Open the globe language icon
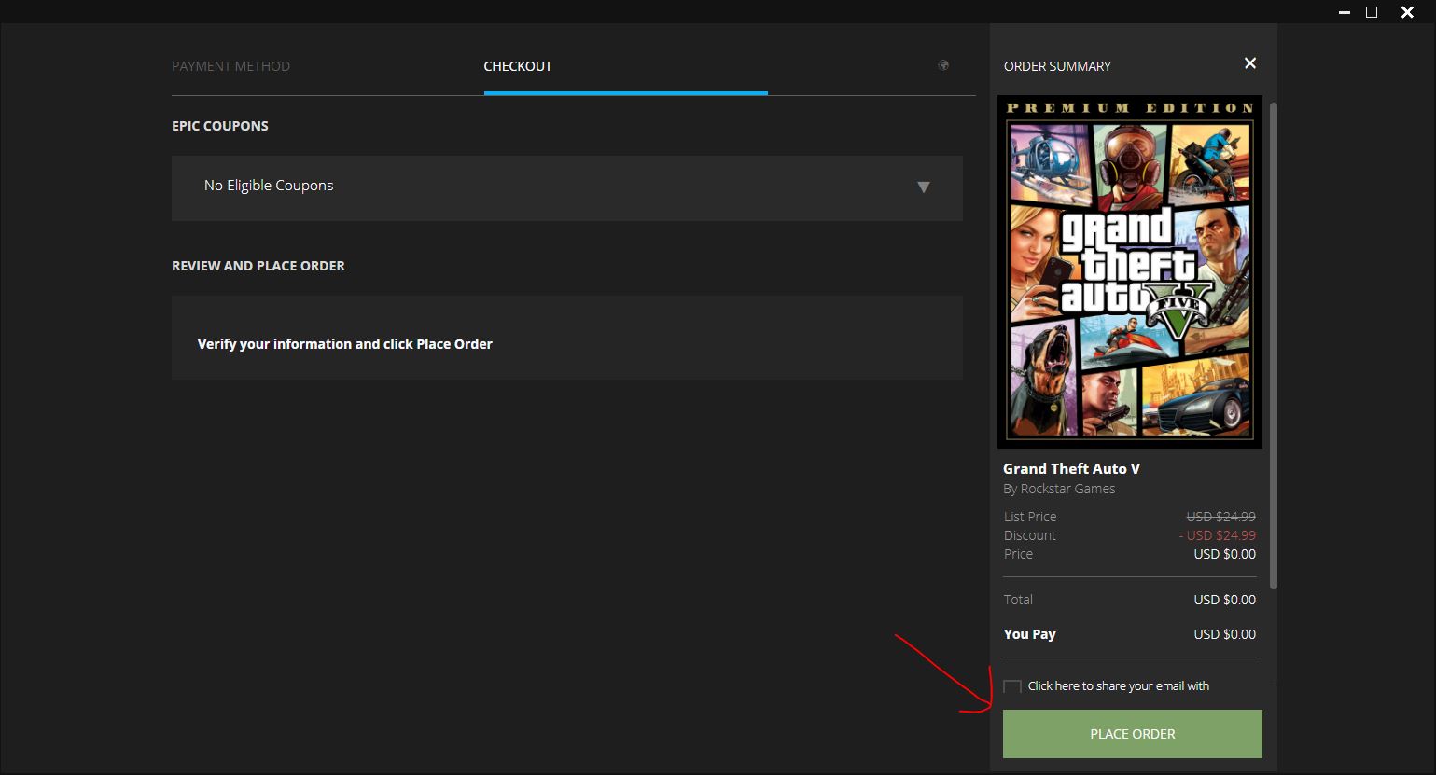The height and width of the screenshot is (775, 1436). click(943, 65)
